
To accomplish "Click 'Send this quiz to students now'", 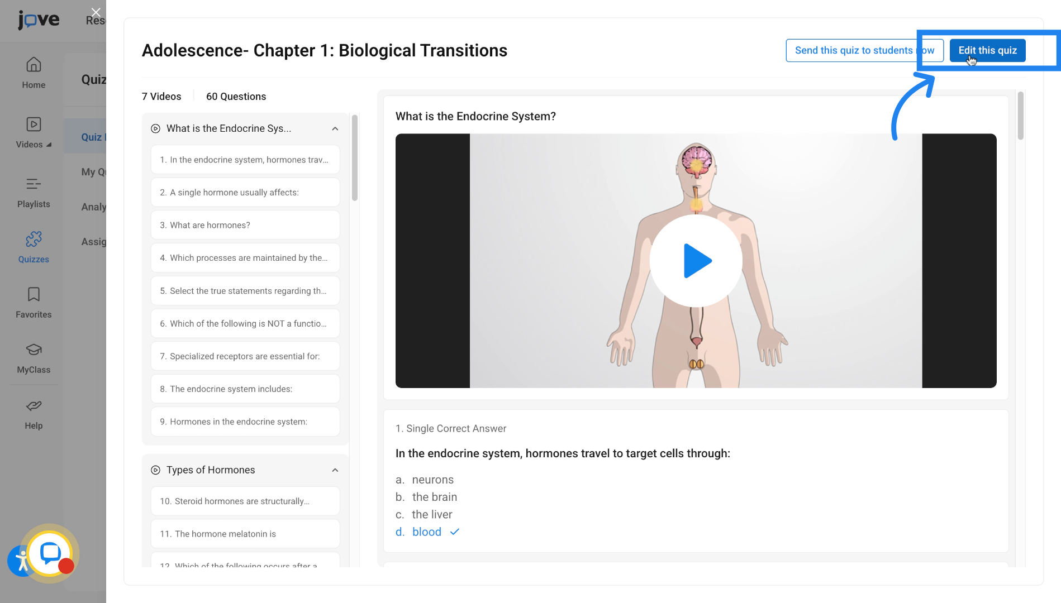I will click(x=864, y=50).
